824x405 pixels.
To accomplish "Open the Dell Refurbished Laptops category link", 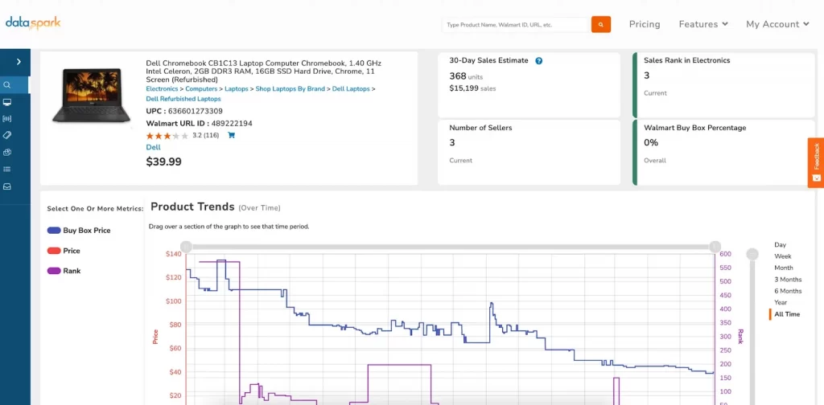I will pyautogui.click(x=183, y=99).
